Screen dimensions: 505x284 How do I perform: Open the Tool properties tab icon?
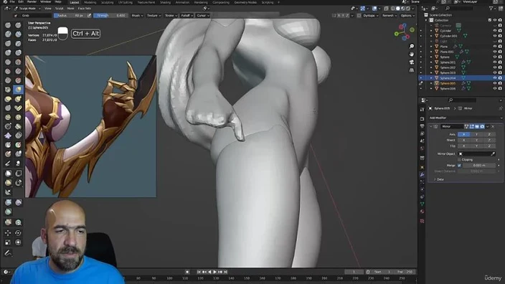[422, 110]
